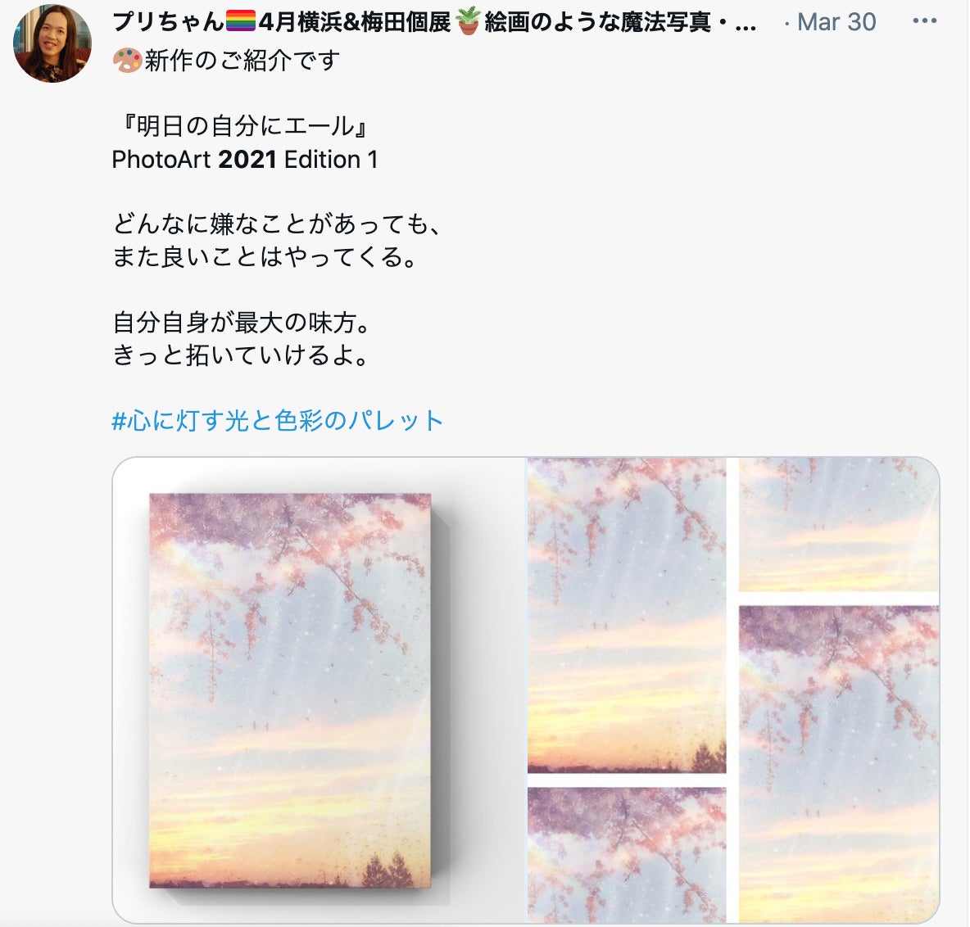Click the また良いことはやってくる line
This screenshot has height=927, width=970.
[265, 256]
